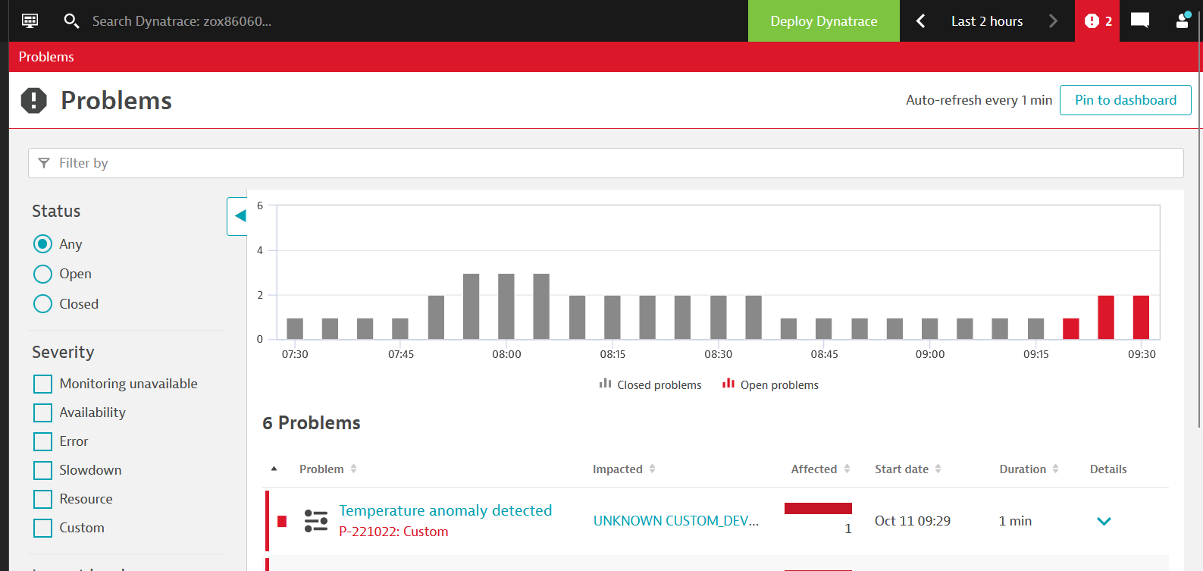
Task: Click the last red bar at 09:30
Action: click(x=1141, y=317)
